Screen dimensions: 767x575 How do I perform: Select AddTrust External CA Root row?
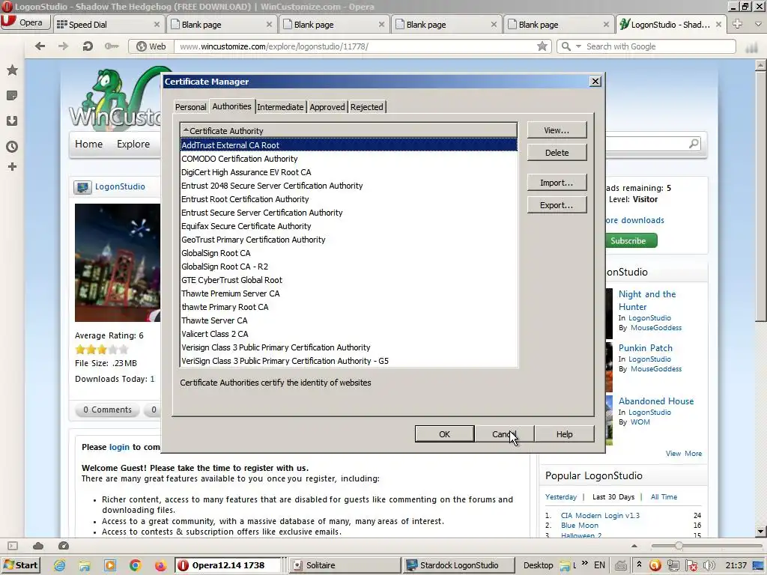pyautogui.click(x=349, y=145)
